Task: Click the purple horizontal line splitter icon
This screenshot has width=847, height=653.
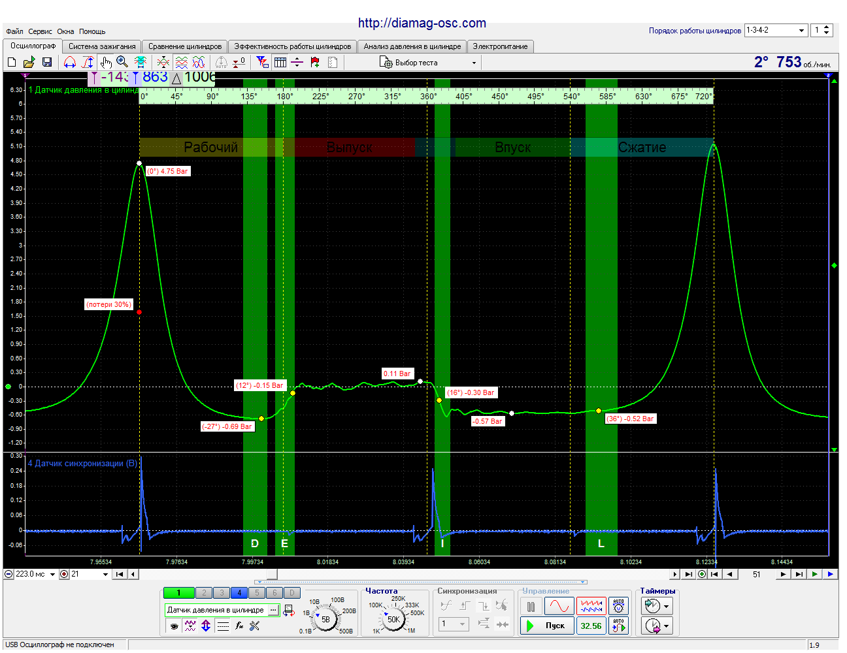Action: pyautogui.click(x=297, y=62)
